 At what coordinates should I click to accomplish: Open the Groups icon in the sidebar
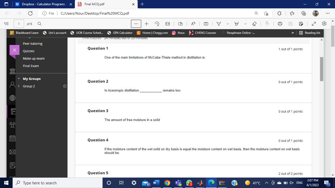[12, 125]
